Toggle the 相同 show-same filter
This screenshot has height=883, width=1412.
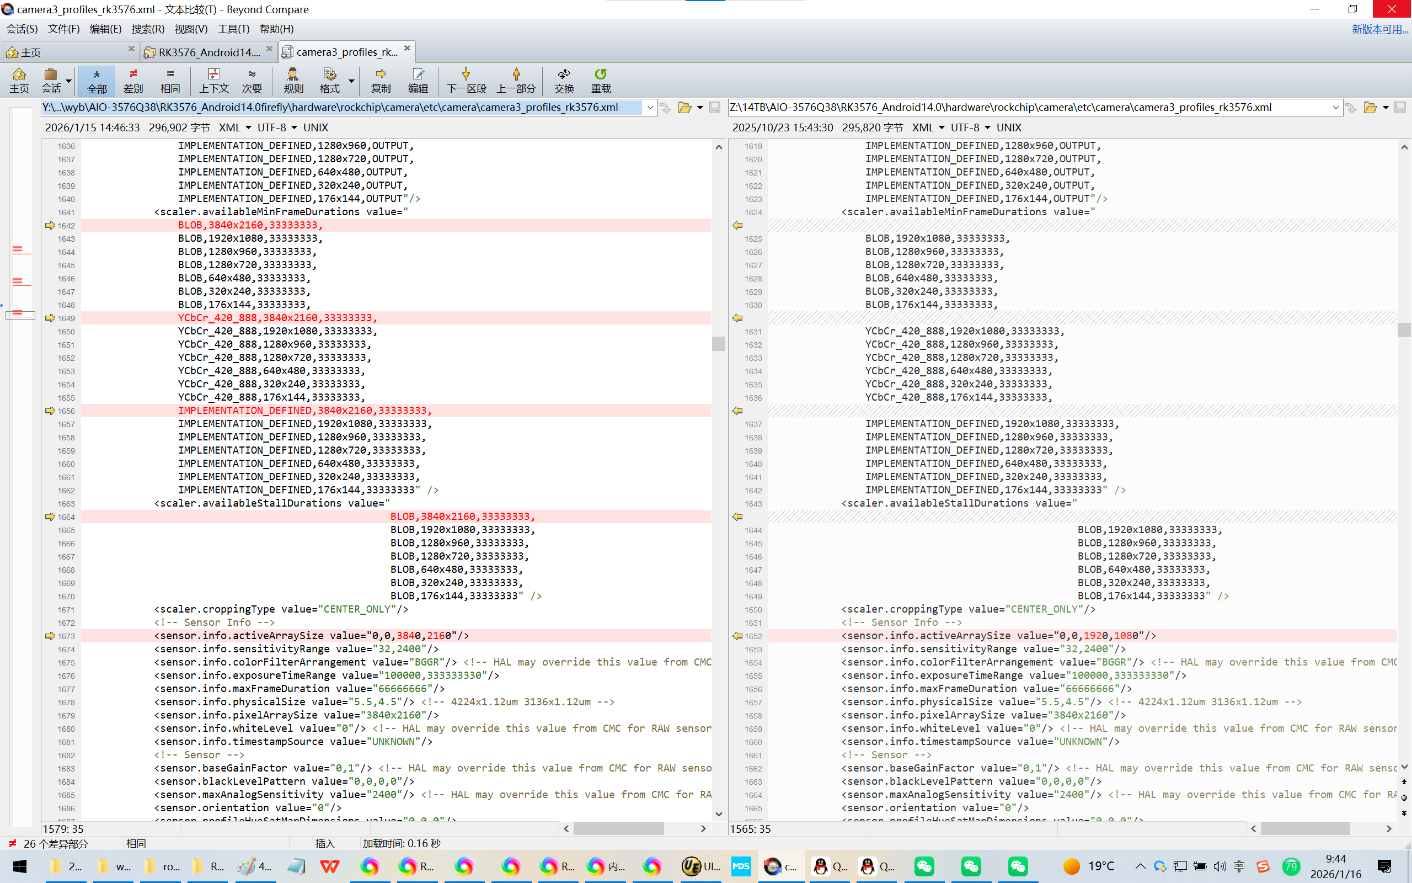(x=170, y=80)
